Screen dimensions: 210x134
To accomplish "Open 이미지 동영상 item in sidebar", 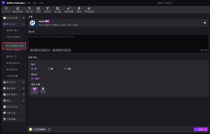I will point(14,37).
